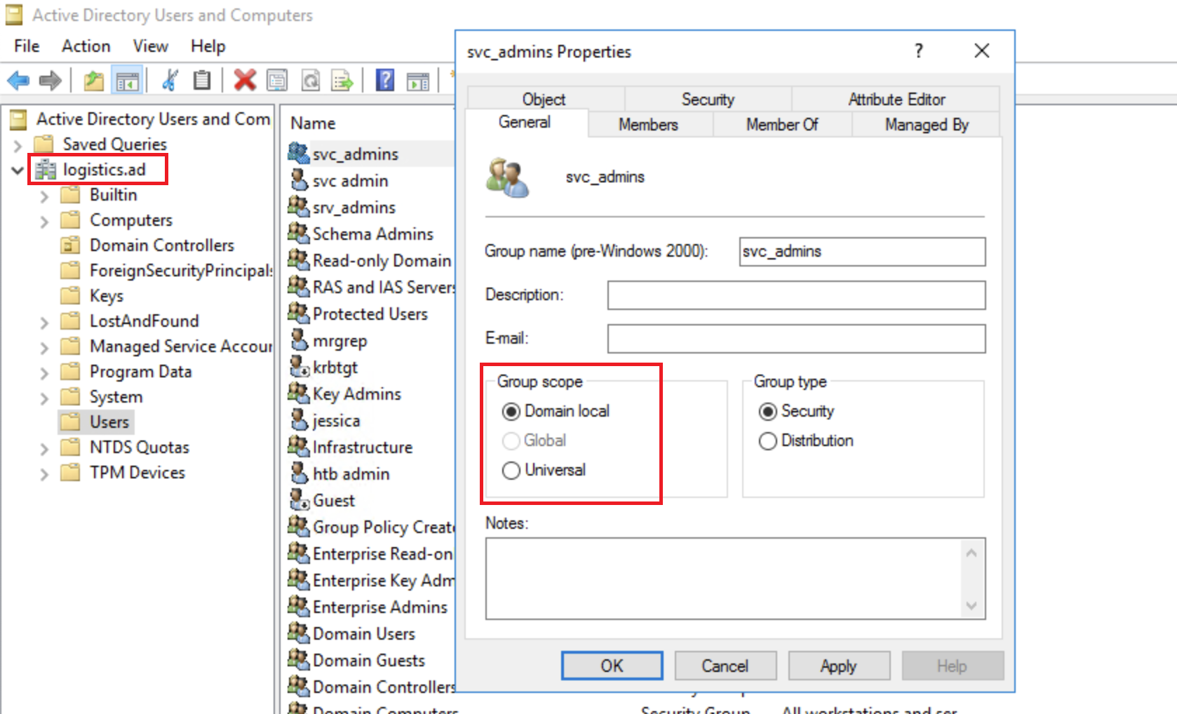Click the Show/Hide Console Tree icon
Image resolution: width=1177 pixels, height=714 pixels.
128,81
